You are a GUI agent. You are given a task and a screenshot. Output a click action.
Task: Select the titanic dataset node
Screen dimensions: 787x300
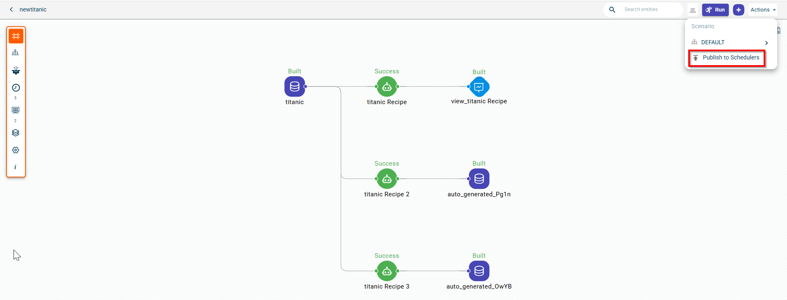[x=294, y=87]
